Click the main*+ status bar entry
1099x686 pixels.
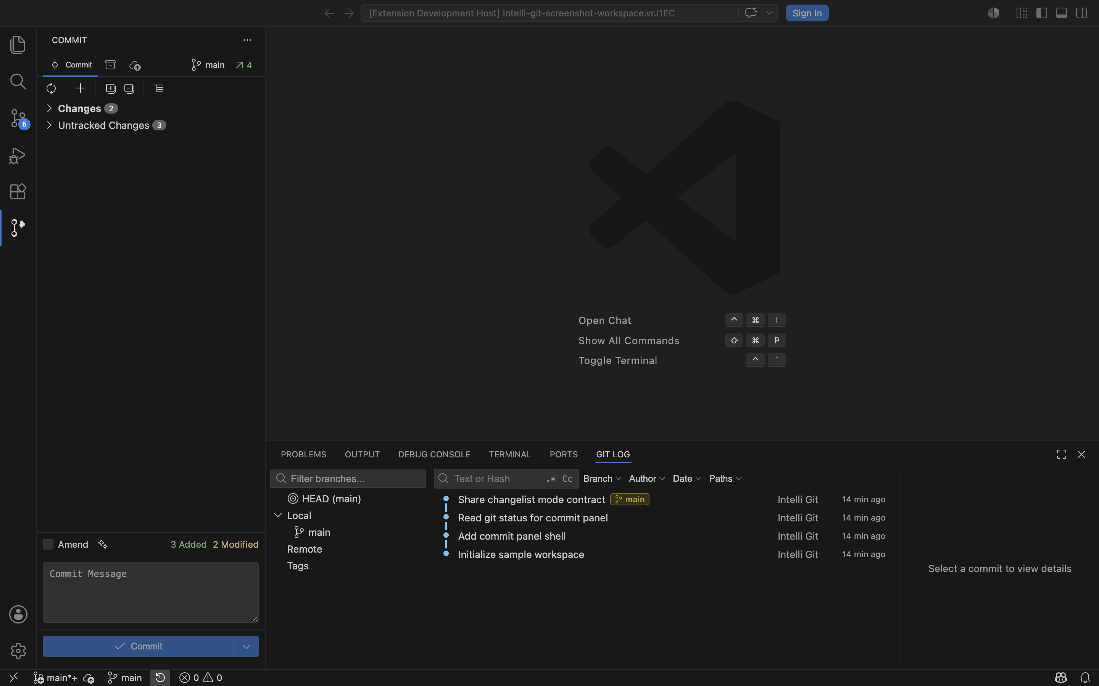click(x=55, y=677)
